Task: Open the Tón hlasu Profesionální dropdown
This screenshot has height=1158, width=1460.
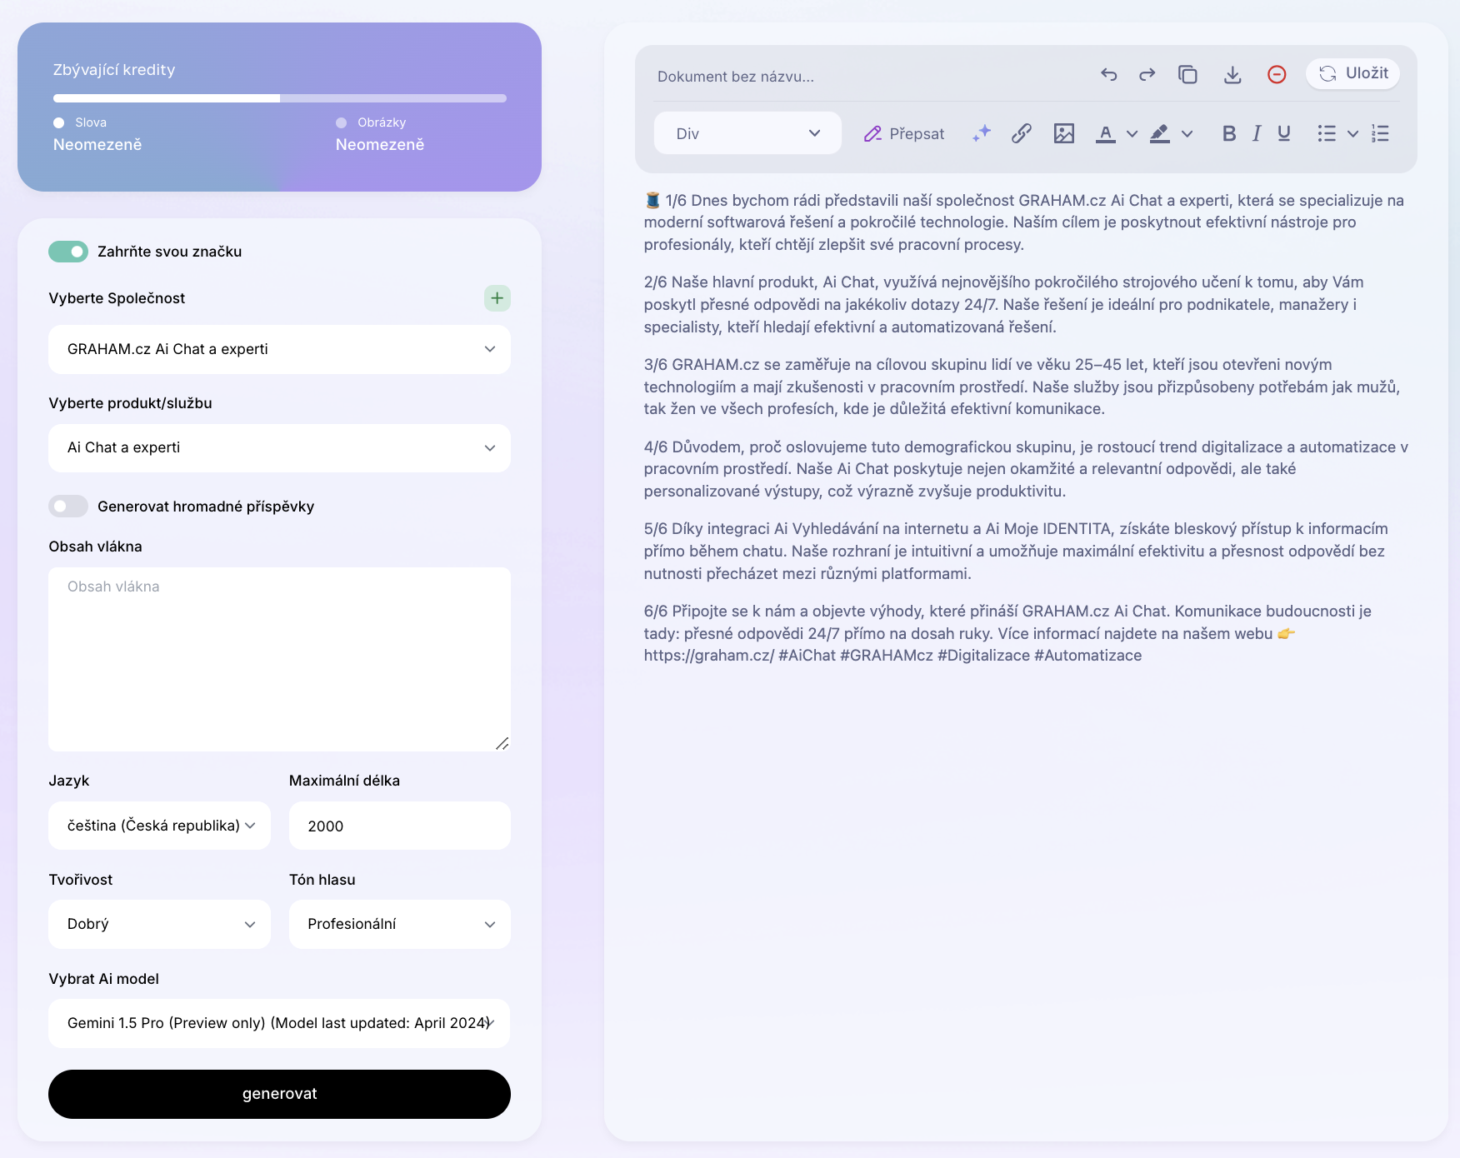Action: tap(400, 924)
